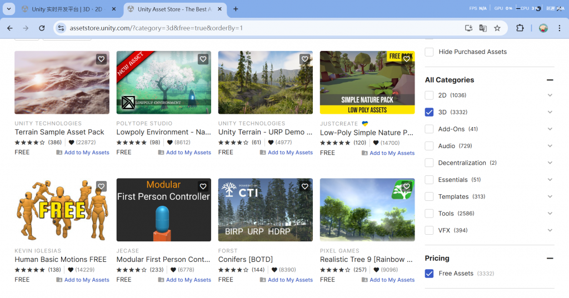
Task: Add Unity Terrain URP Demo to My Assets
Action: (286, 153)
